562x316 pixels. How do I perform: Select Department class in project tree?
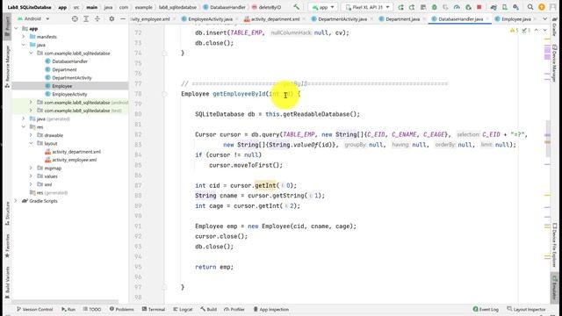point(64,69)
